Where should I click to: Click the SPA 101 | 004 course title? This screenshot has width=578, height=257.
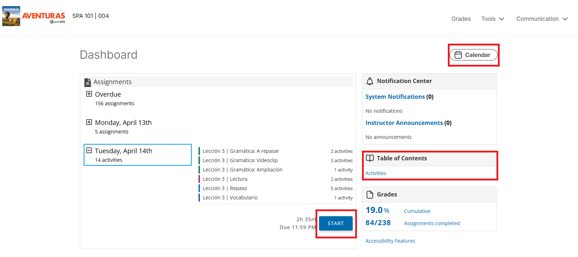90,16
